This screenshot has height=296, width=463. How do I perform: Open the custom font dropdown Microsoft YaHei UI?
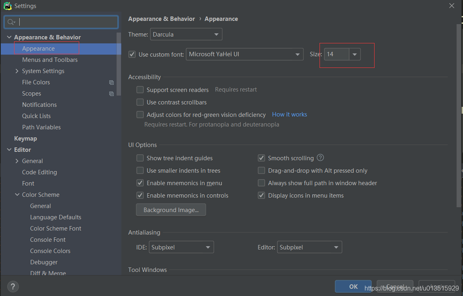point(244,54)
